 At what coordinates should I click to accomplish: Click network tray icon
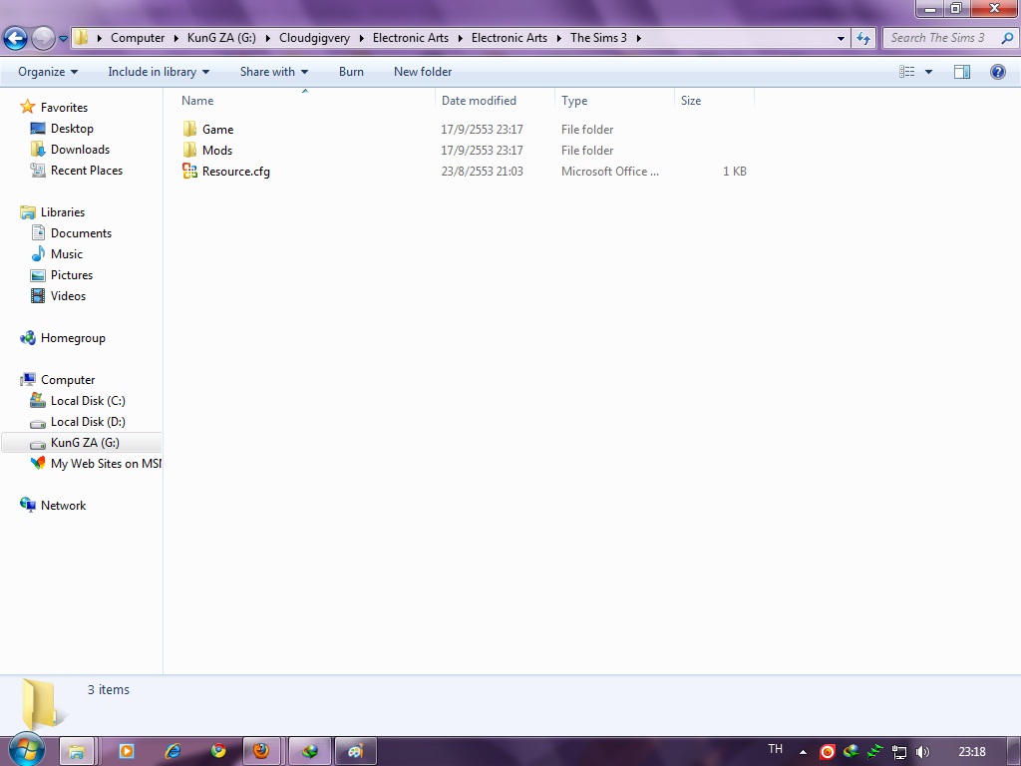click(899, 752)
